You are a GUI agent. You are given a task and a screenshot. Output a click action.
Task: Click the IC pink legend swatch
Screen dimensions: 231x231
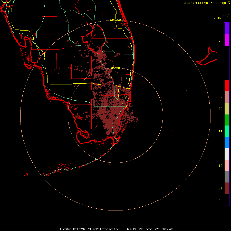[x=227, y=166]
